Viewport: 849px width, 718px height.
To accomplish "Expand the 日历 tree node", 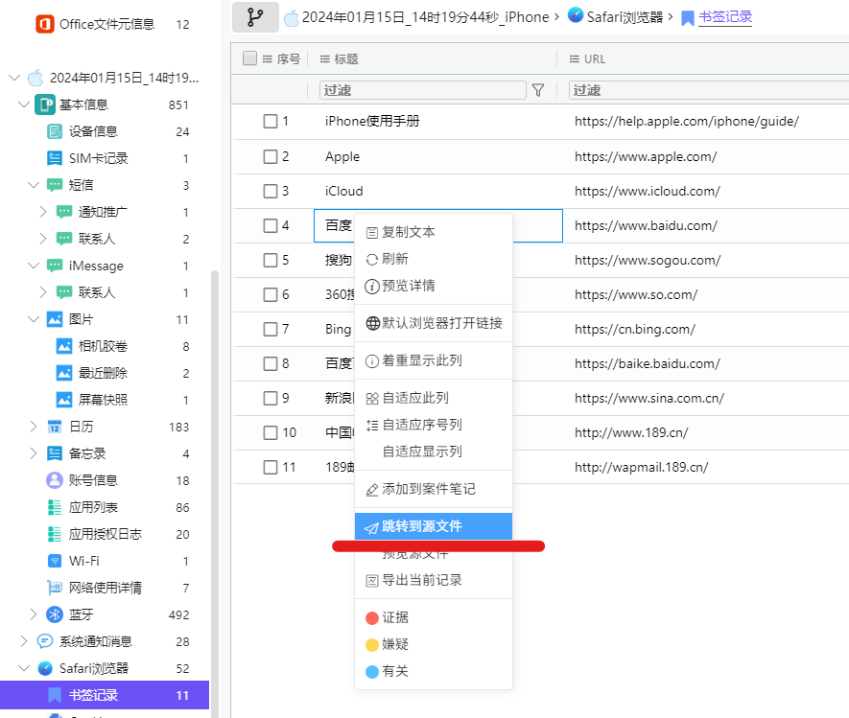I will tap(34, 427).
